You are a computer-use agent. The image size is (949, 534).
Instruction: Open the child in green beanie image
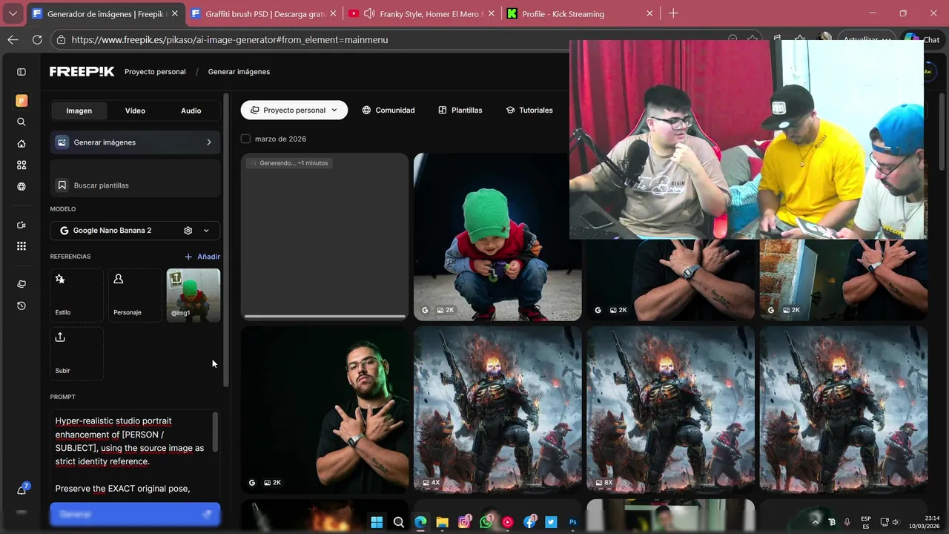tap(497, 237)
